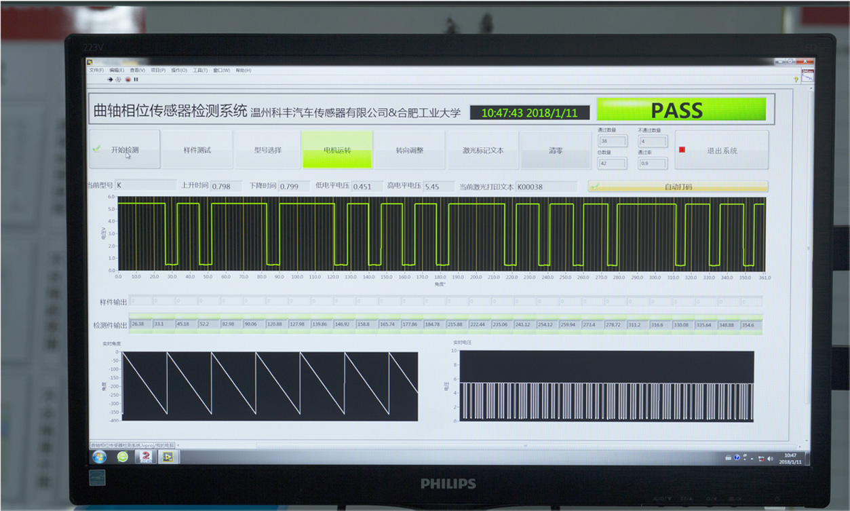Toggle the 电机运转 motor run button
This screenshot has height=511, width=850.
(x=337, y=150)
